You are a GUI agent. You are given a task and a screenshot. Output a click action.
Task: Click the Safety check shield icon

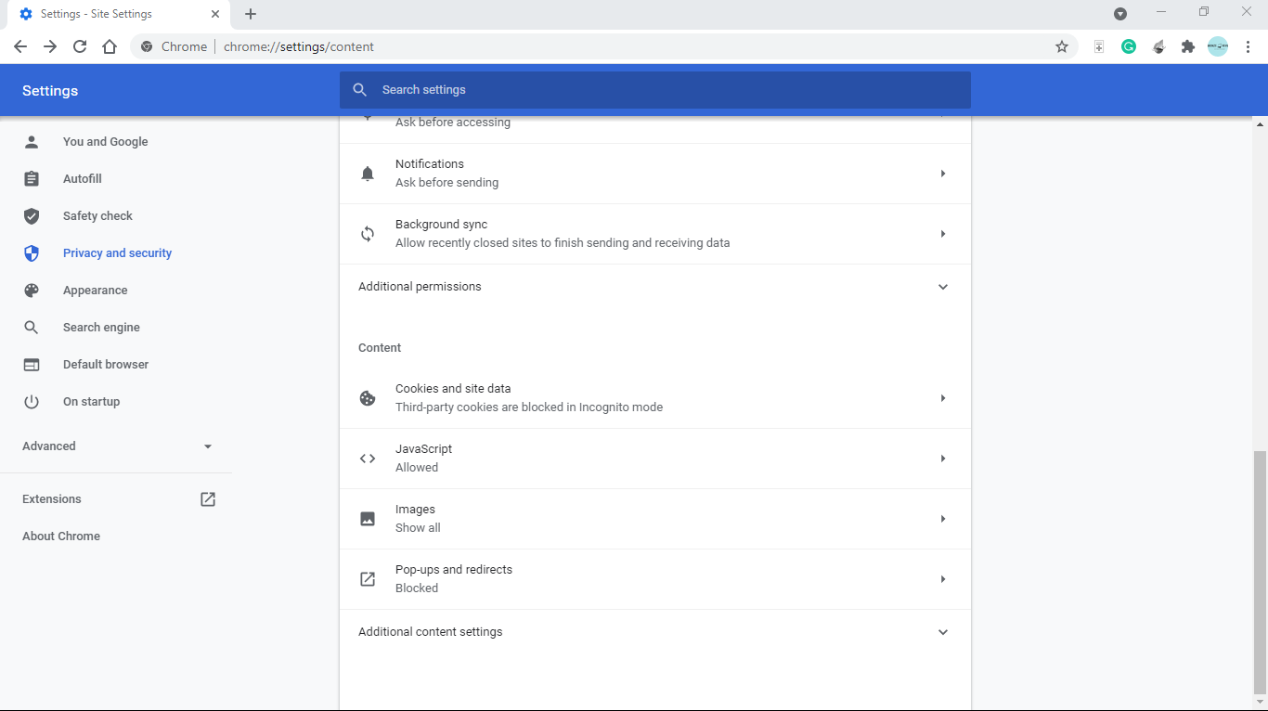tap(32, 216)
